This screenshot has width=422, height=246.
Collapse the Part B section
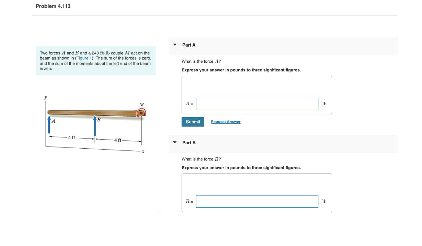pyautogui.click(x=175, y=142)
